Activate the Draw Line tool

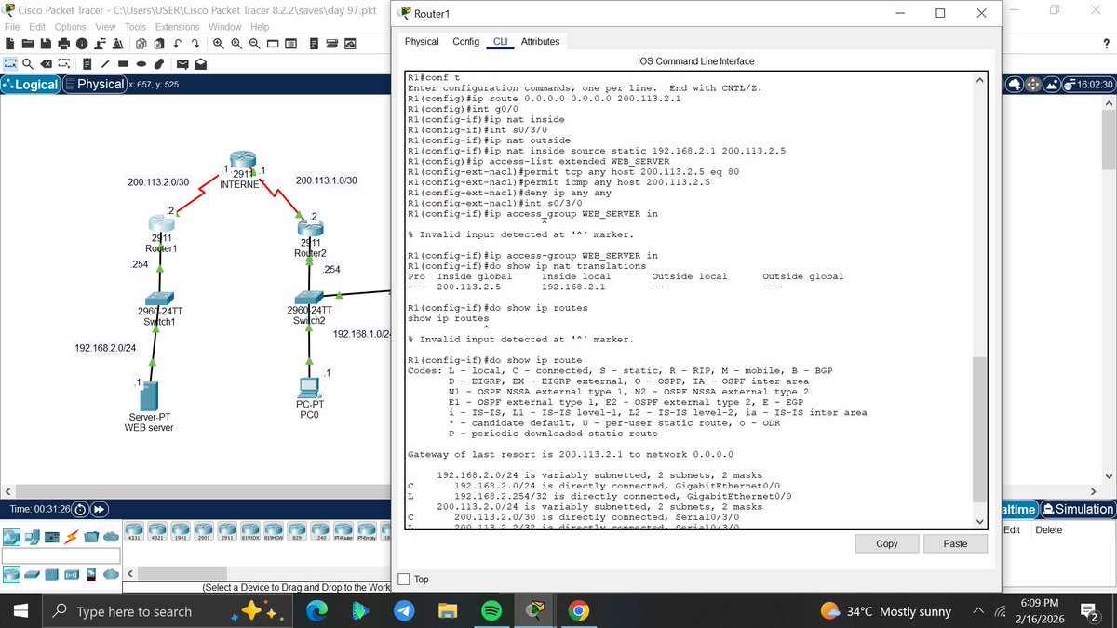coord(105,63)
